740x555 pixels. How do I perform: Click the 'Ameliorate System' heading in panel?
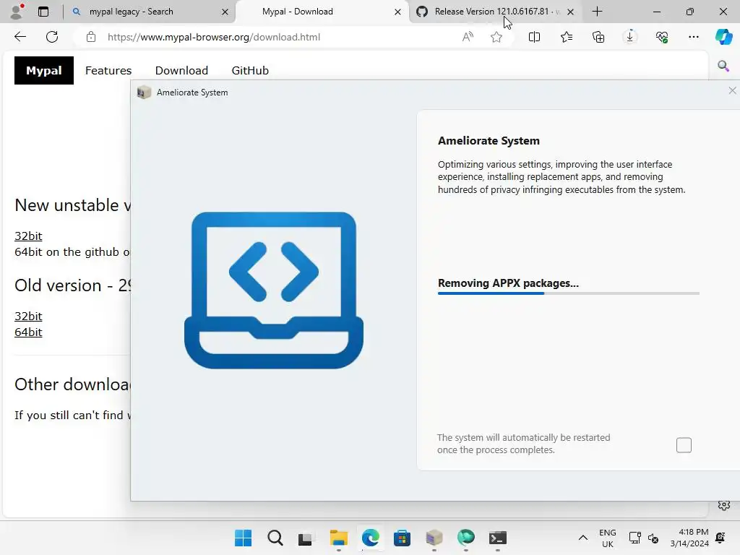pos(489,141)
